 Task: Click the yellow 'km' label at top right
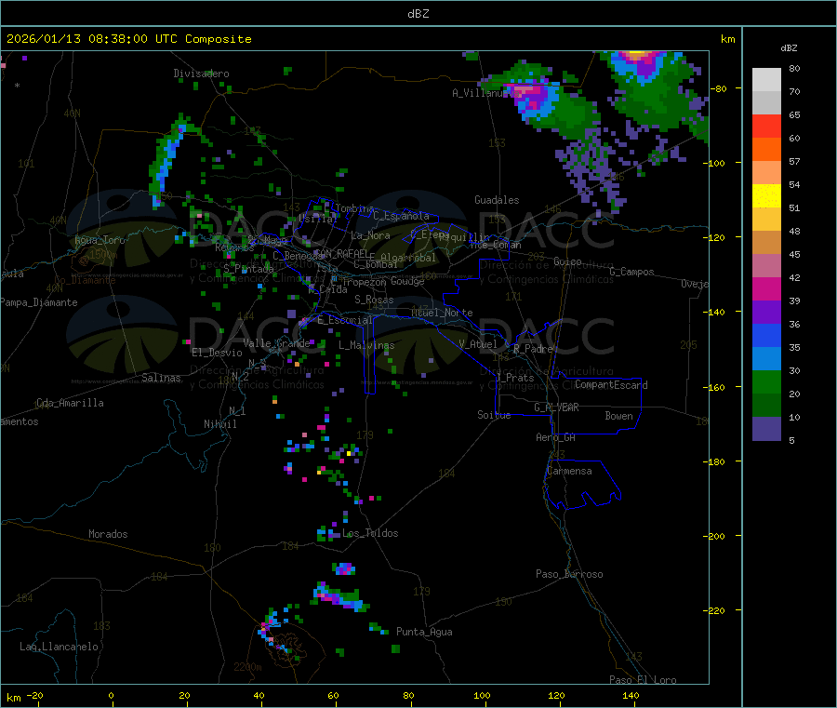[727, 39]
